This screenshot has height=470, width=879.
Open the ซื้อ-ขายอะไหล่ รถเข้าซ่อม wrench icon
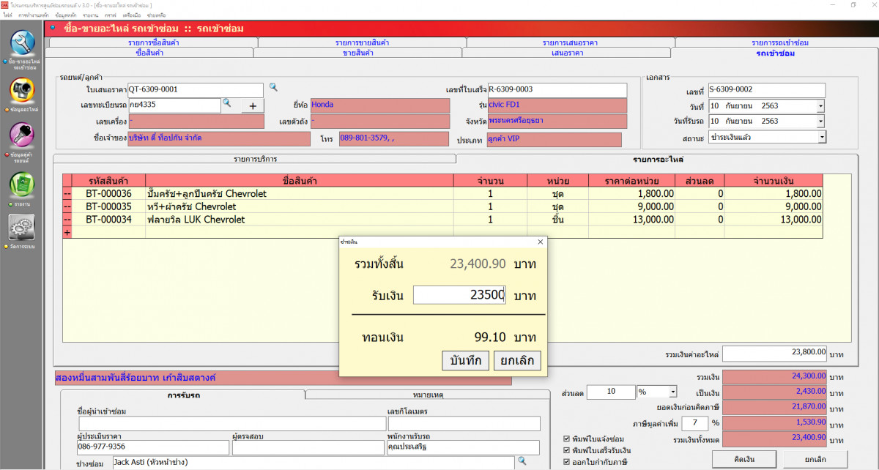[22, 43]
